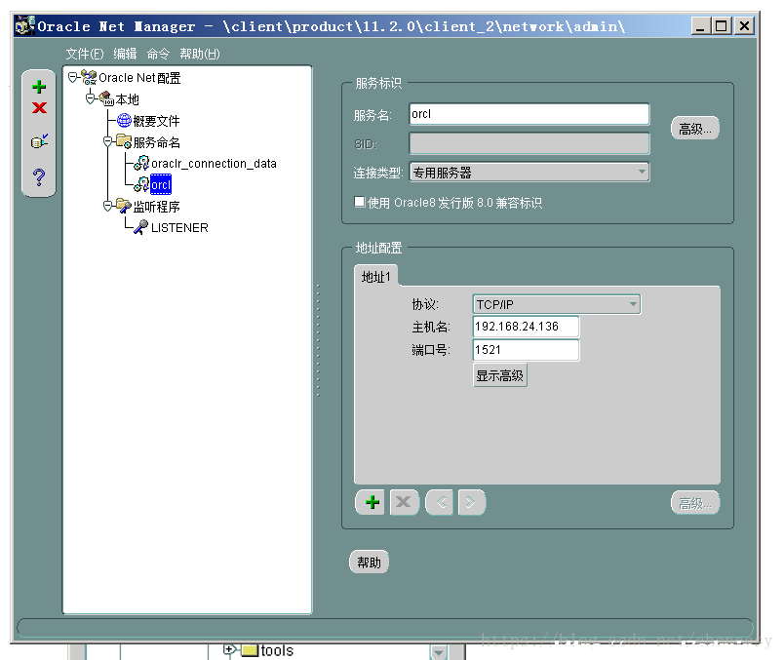The image size is (784, 660).
Task: Click the Oracle Net configuration root icon
Action: tap(89, 77)
